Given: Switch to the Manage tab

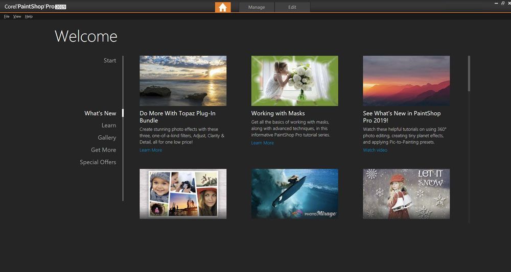Looking at the screenshot, I should click(257, 7).
